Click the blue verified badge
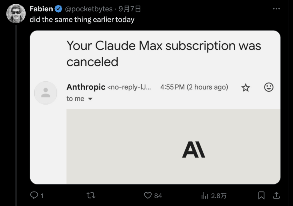The image size is (293, 206). 58,9
